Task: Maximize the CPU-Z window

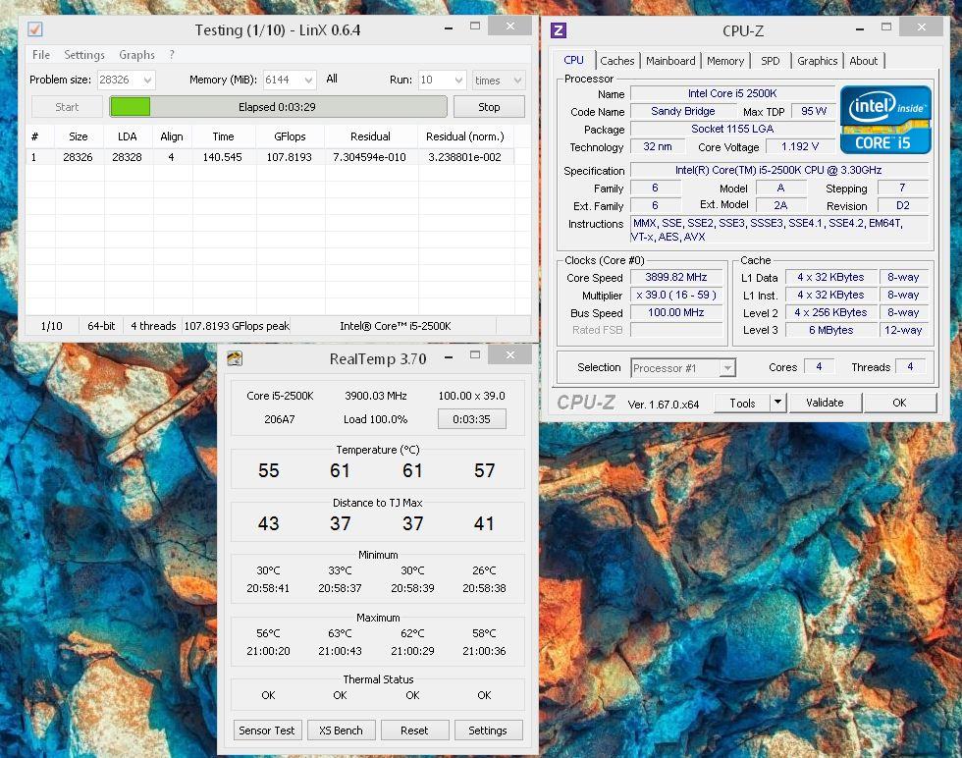Action: click(x=885, y=27)
